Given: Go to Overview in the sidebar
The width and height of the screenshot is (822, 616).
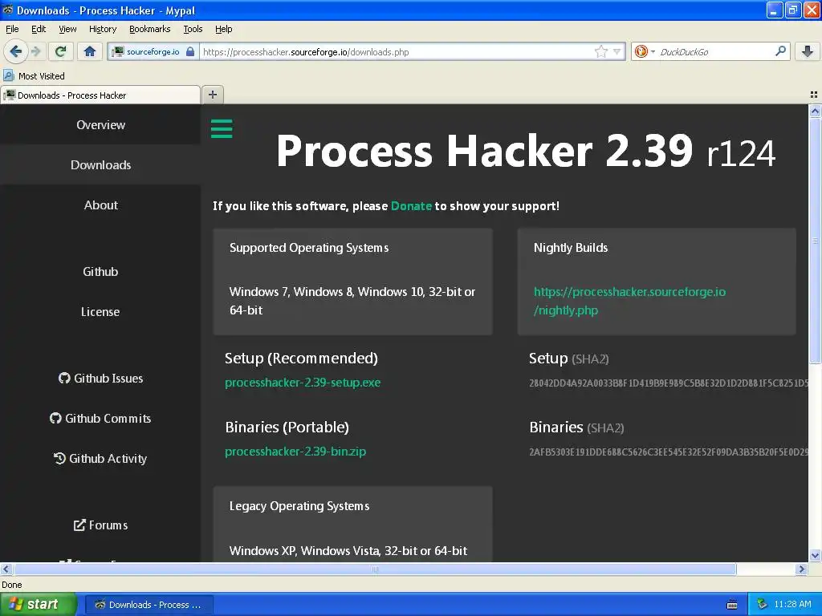Looking at the screenshot, I should pyautogui.click(x=100, y=124).
